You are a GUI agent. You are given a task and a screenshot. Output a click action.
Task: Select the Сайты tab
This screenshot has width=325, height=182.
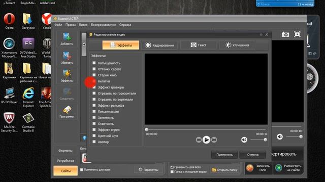tap(66, 171)
